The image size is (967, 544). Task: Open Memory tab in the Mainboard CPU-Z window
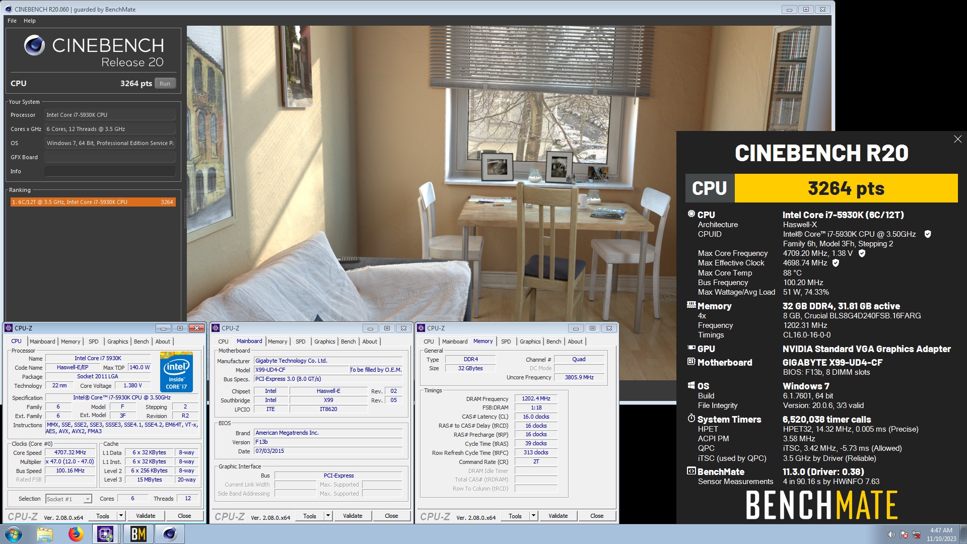click(278, 342)
